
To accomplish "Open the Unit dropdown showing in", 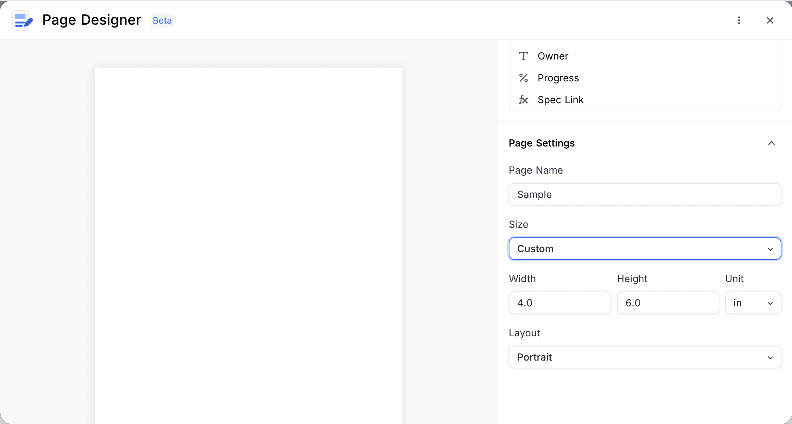I will coord(753,303).
